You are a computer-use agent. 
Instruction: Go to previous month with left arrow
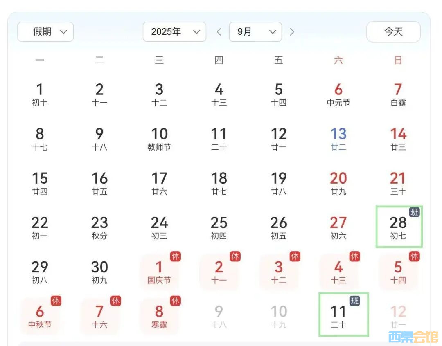click(219, 32)
